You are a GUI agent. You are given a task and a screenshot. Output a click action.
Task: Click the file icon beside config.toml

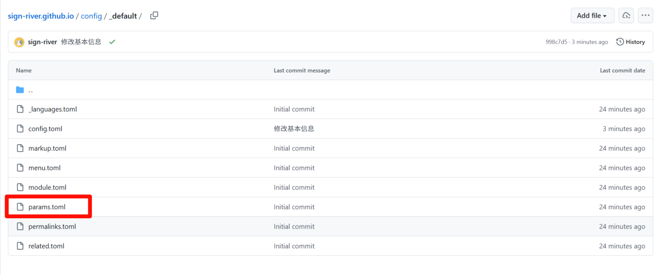pos(20,129)
